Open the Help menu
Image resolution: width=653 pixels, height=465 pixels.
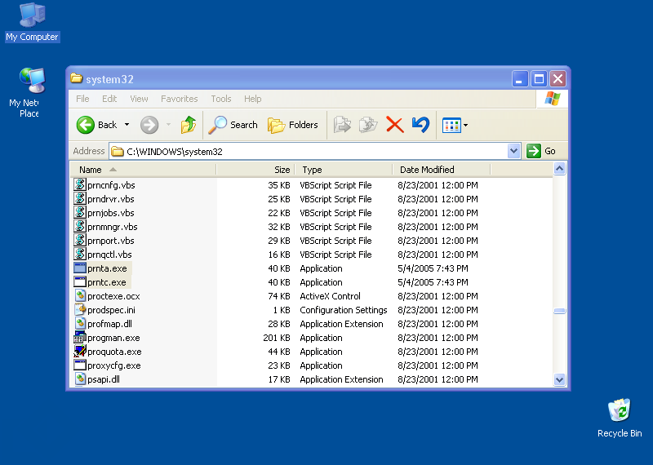[x=252, y=99]
